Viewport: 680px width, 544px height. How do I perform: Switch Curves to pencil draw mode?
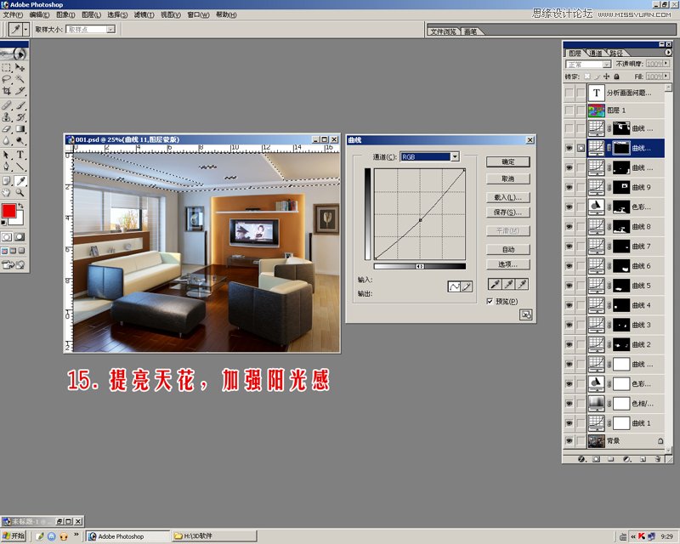[x=467, y=286]
